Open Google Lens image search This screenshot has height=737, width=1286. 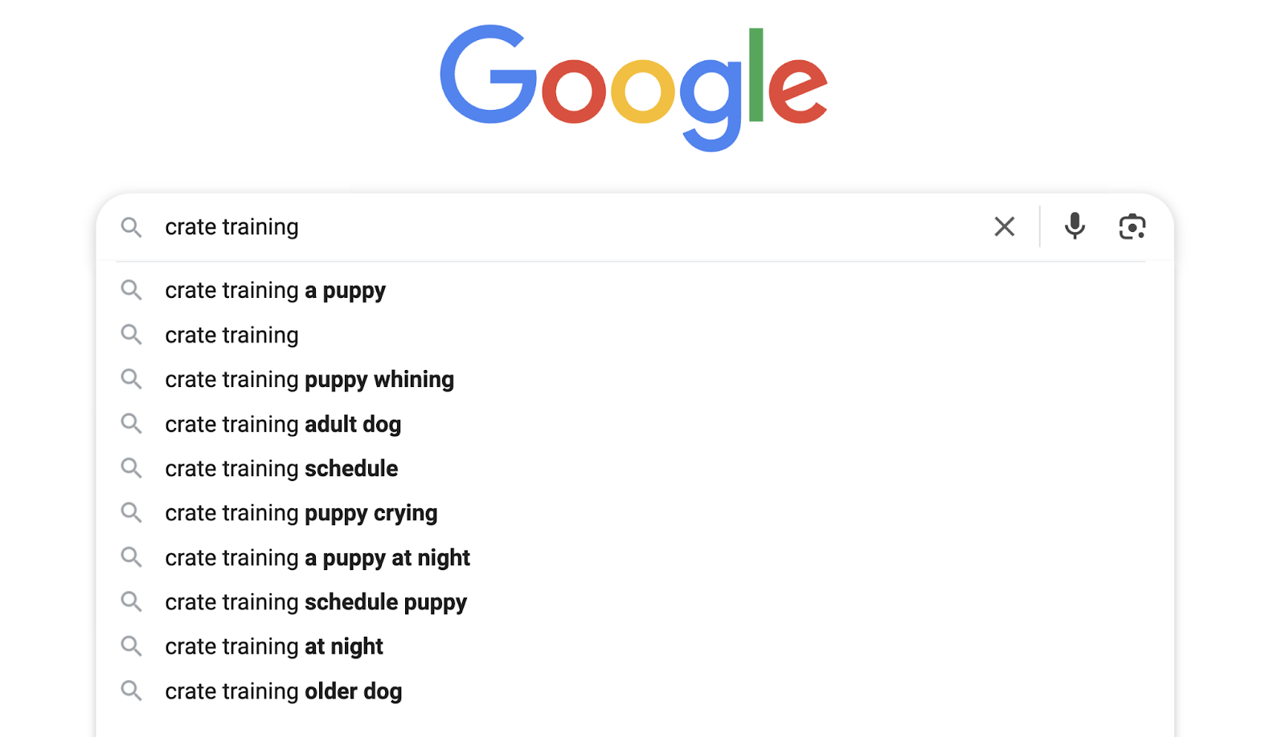1132,226
